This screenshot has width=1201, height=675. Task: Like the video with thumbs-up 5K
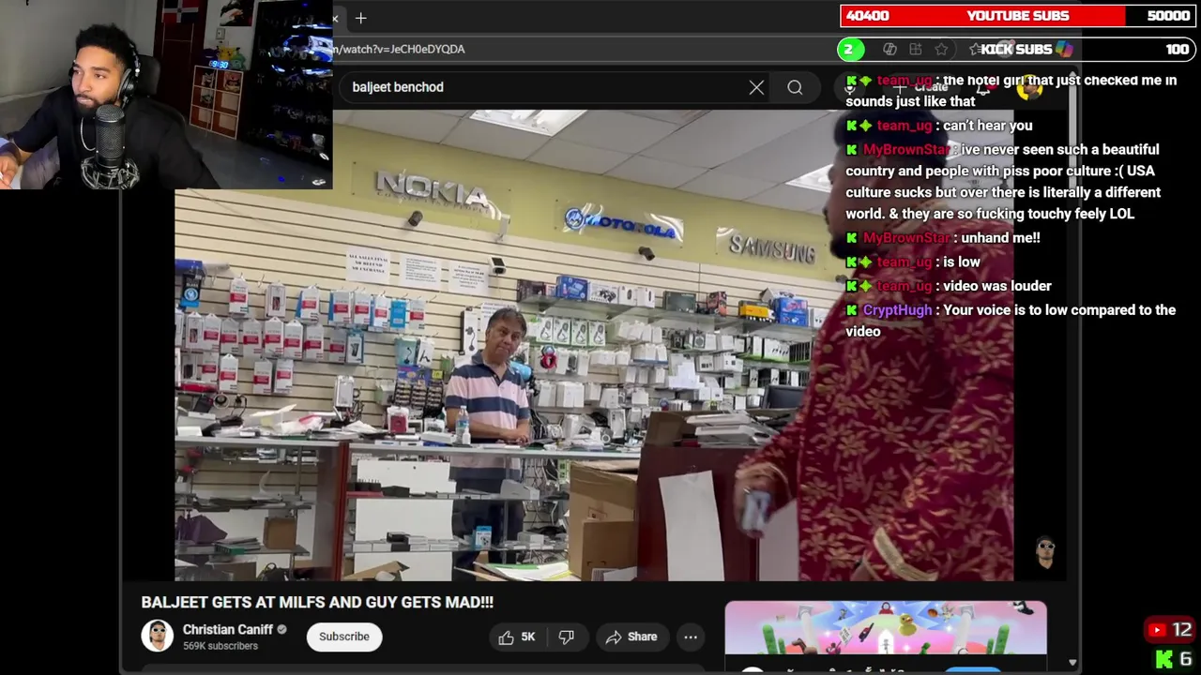point(517,637)
